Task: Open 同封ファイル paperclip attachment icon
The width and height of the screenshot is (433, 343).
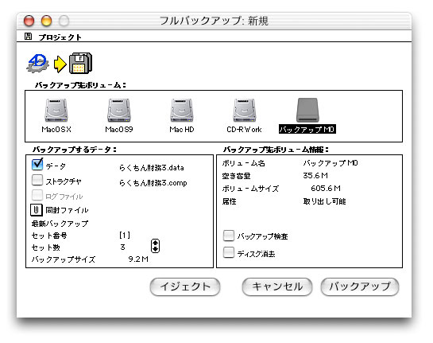Action: pyautogui.click(x=37, y=210)
